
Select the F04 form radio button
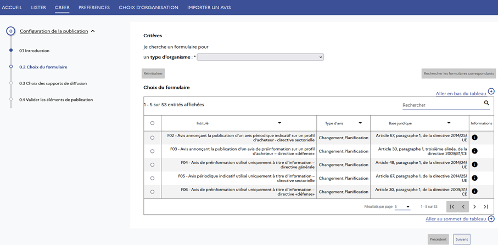click(x=152, y=165)
